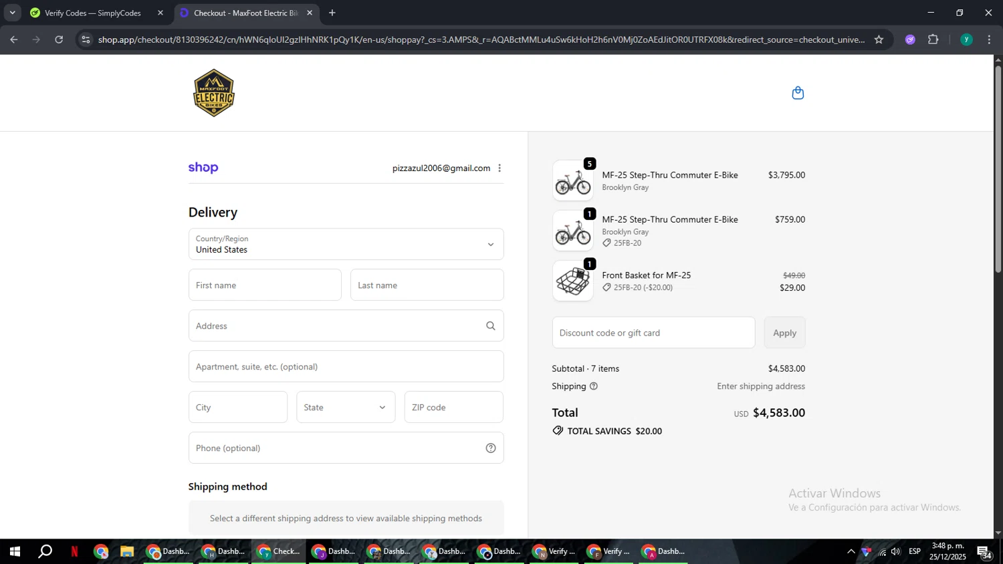Click the Front Basket for MF-25 title
1003x564 pixels.
(x=646, y=275)
